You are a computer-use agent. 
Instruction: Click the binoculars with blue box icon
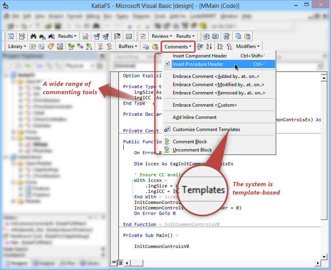coord(42,36)
